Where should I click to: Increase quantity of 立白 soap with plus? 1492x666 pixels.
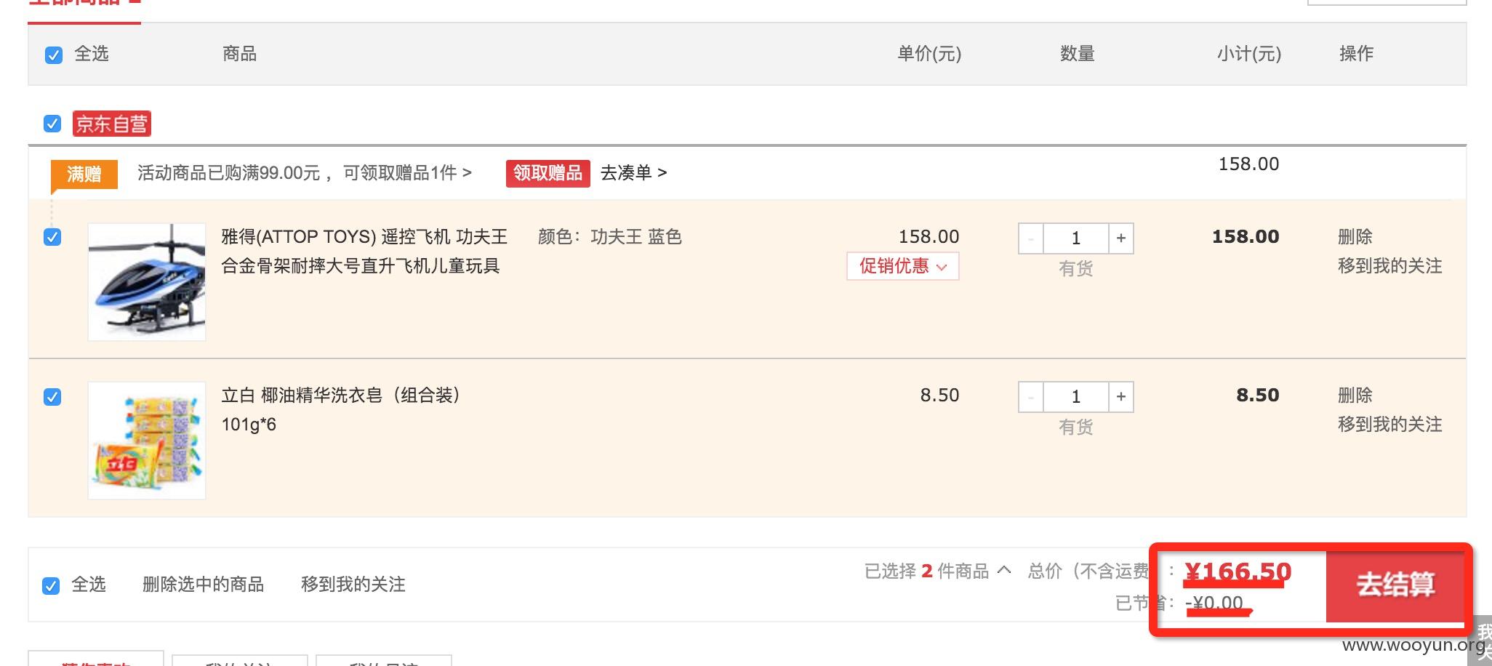pos(1120,397)
